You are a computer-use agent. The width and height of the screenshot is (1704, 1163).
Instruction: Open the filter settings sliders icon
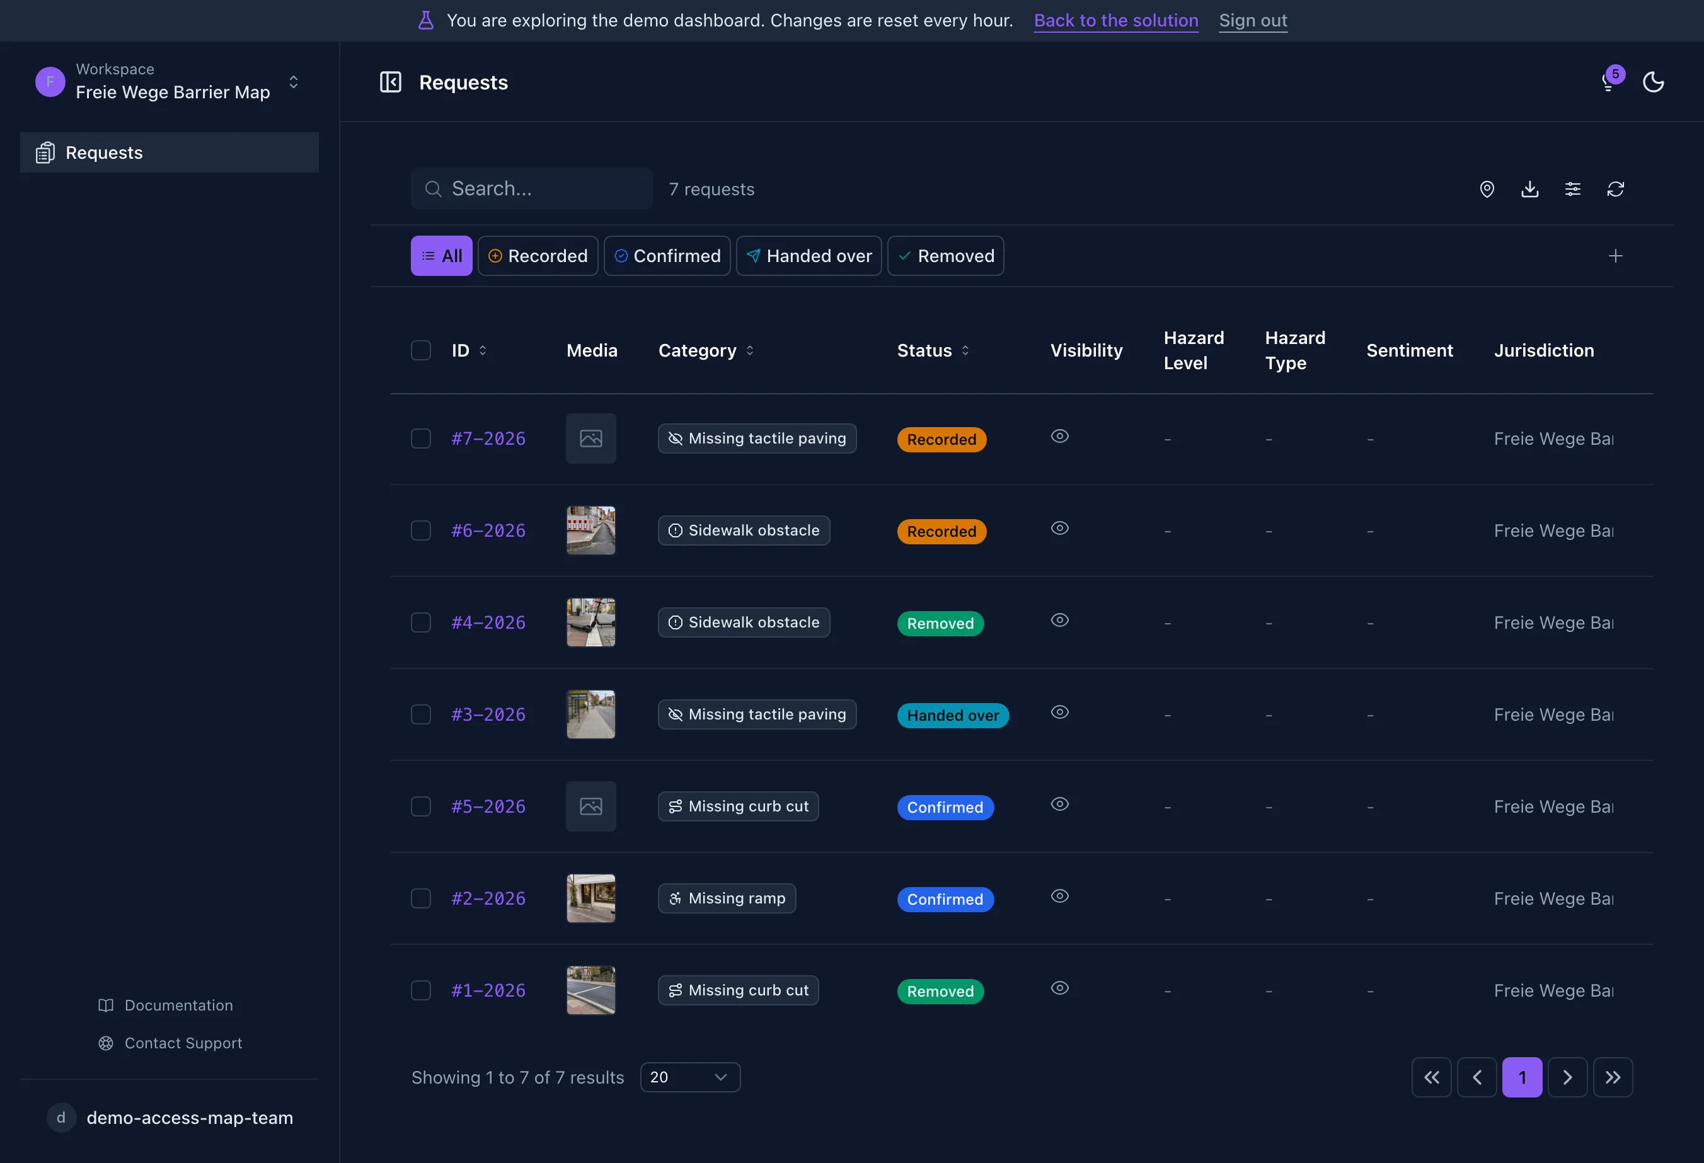1572,189
